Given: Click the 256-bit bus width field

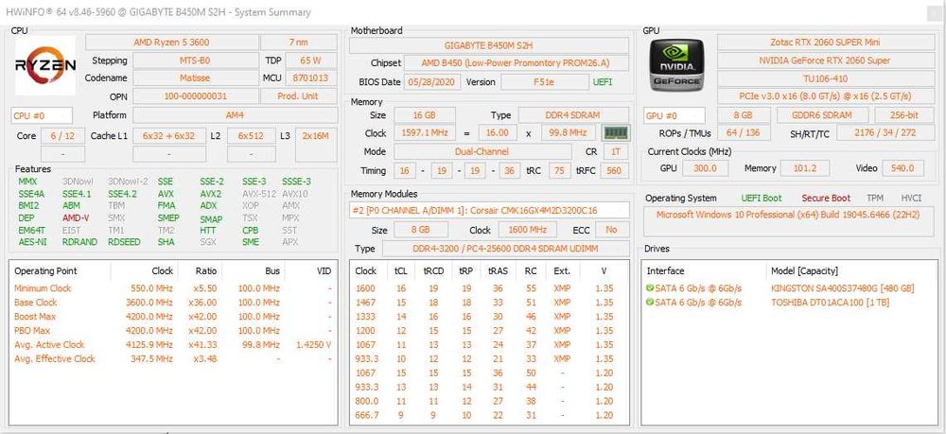Looking at the screenshot, I should click(x=903, y=115).
